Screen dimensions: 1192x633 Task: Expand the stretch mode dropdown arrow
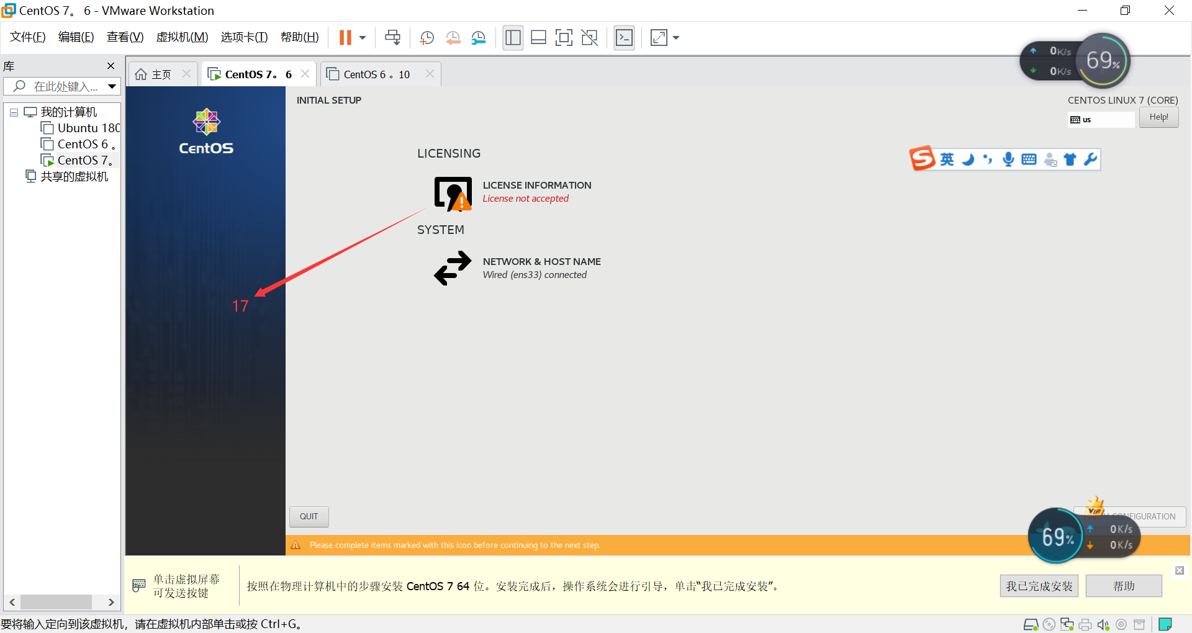(x=676, y=38)
